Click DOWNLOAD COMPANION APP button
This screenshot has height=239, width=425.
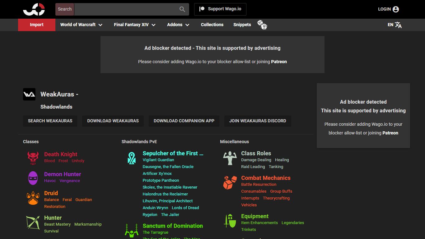pyautogui.click(x=184, y=121)
